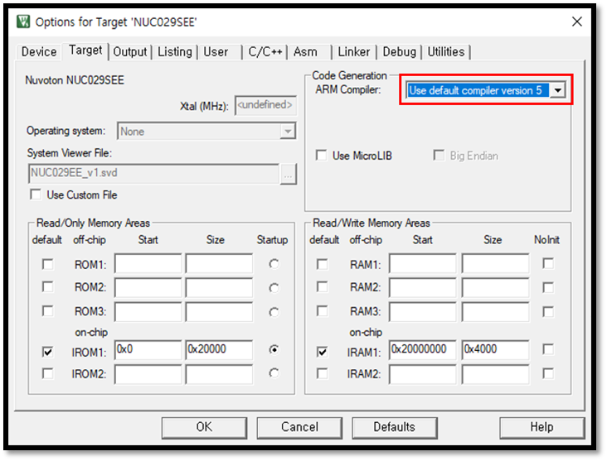
Task: Edit the IRAM1 Size value 0x4000
Action: (496, 350)
